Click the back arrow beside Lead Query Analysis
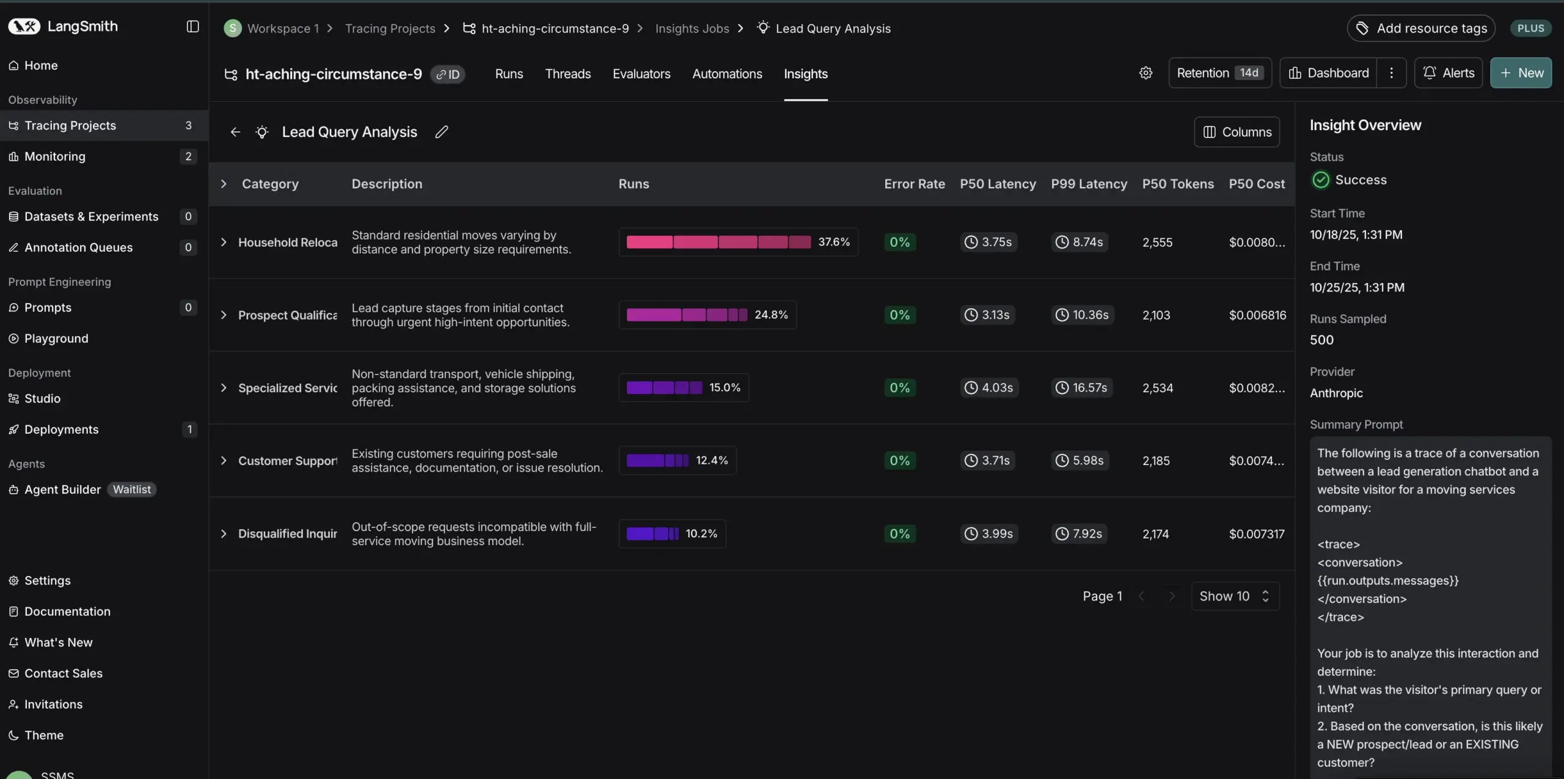The image size is (1564, 779). 235,132
